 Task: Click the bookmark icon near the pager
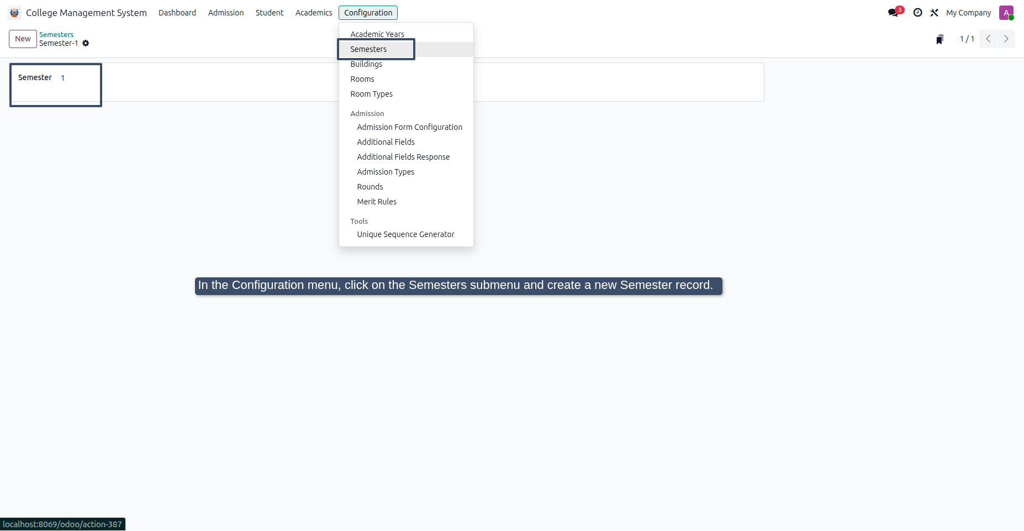[x=939, y=39]
